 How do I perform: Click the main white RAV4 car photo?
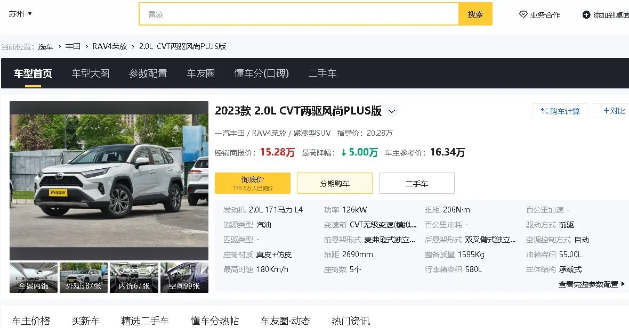coord(109,181)
